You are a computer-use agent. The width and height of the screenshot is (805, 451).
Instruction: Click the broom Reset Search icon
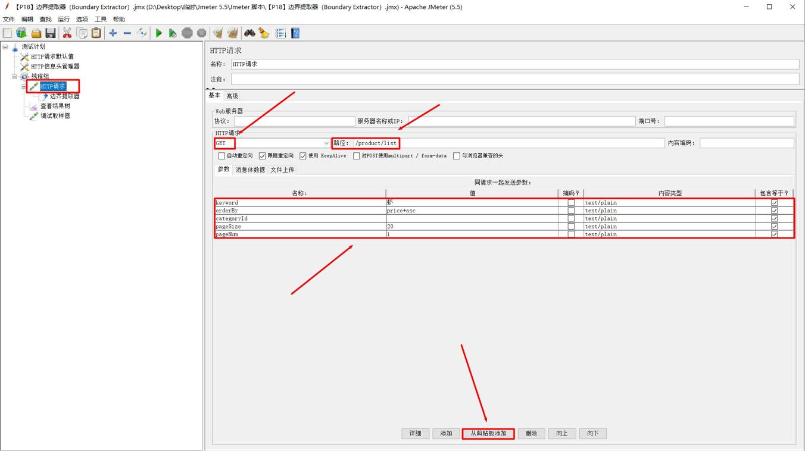coord(264,33)
